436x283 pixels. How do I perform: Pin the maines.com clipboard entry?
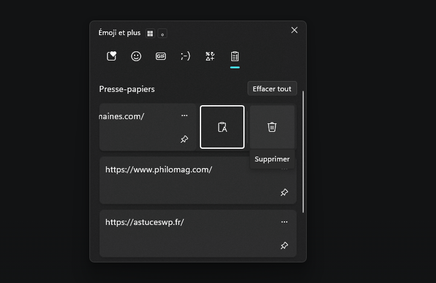(x=184, y=139)
